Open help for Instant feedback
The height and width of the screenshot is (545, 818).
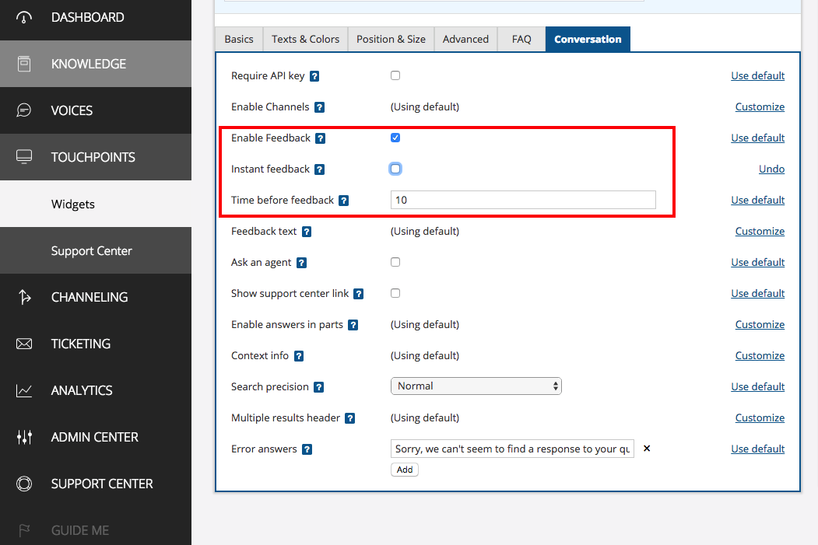click(x=320, y=169)
